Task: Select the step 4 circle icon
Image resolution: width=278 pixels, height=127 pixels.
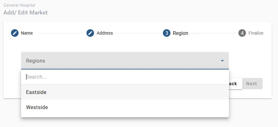Action: [x=242, y=33]
